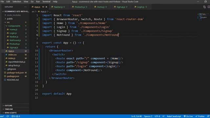Open the Terminal menu
Image resolution: width=210 pixels, height=118 pixels.
click(x=46, y=2)
